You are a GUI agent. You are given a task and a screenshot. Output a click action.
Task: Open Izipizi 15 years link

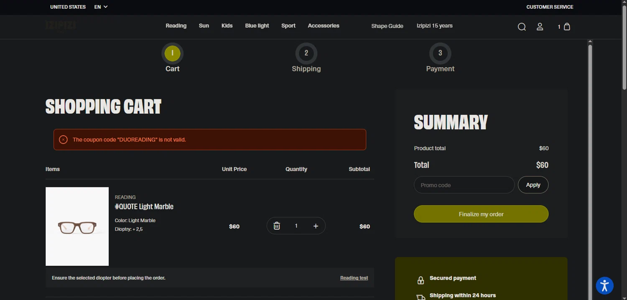pos(435,26)
